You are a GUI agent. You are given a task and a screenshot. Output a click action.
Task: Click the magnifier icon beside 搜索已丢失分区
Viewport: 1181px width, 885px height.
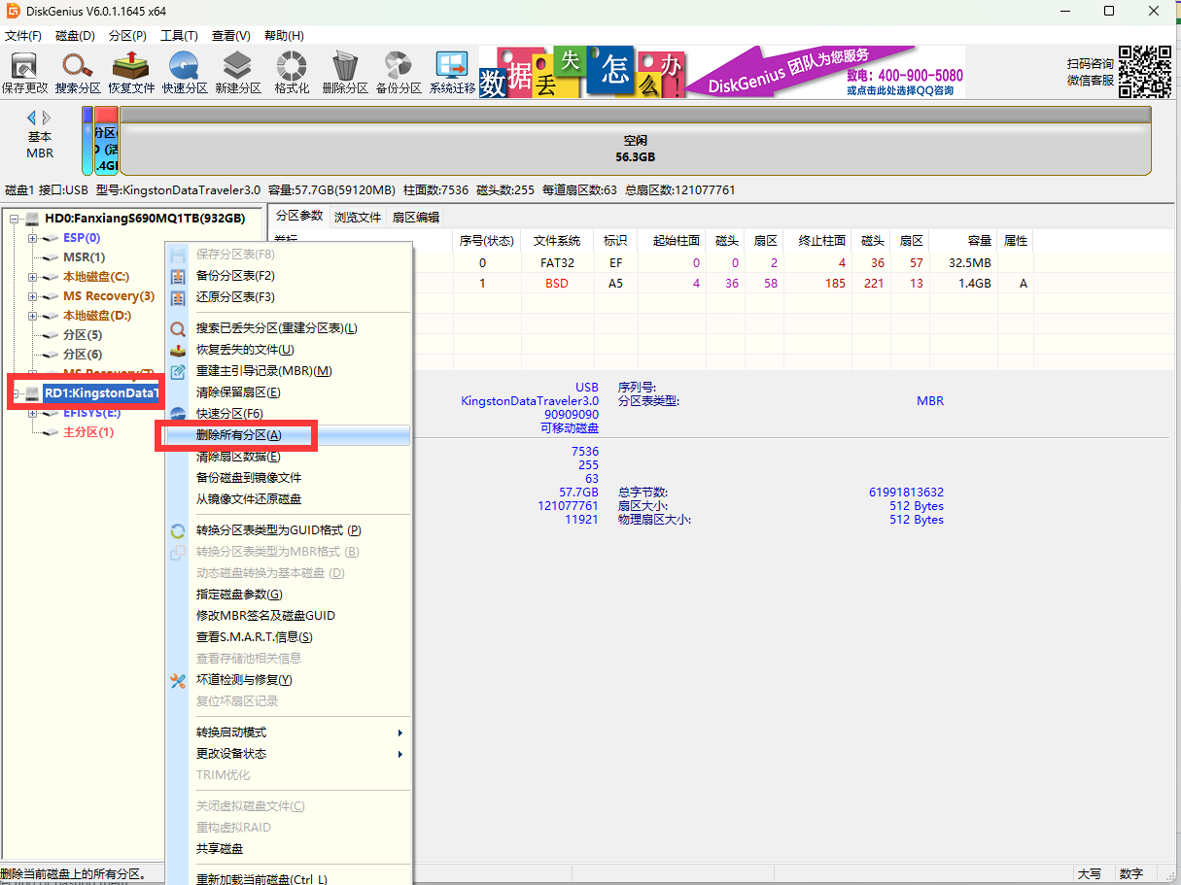[x=178, y=328]
